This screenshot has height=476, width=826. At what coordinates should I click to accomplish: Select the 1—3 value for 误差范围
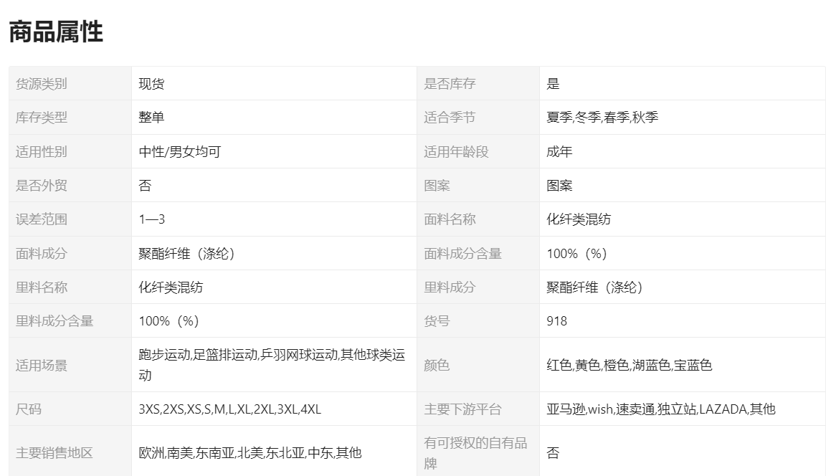tap(151, 219)
